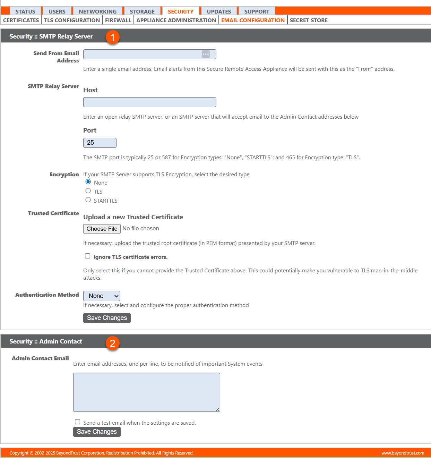Open the Authentication Method dropdown

pos(102,296)
